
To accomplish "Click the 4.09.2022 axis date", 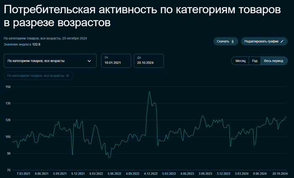I will click(x=133, y=174).
